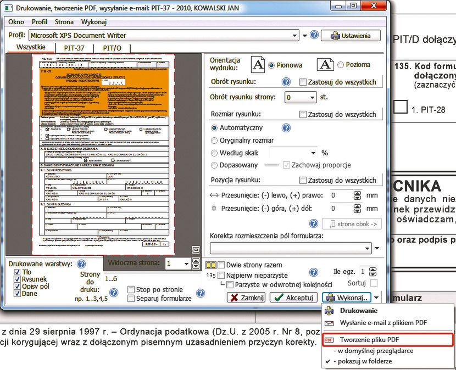Switch to the PIT/O tab
Screen dimensions: 456x370
pyautogui.click(x=112, y=48)
